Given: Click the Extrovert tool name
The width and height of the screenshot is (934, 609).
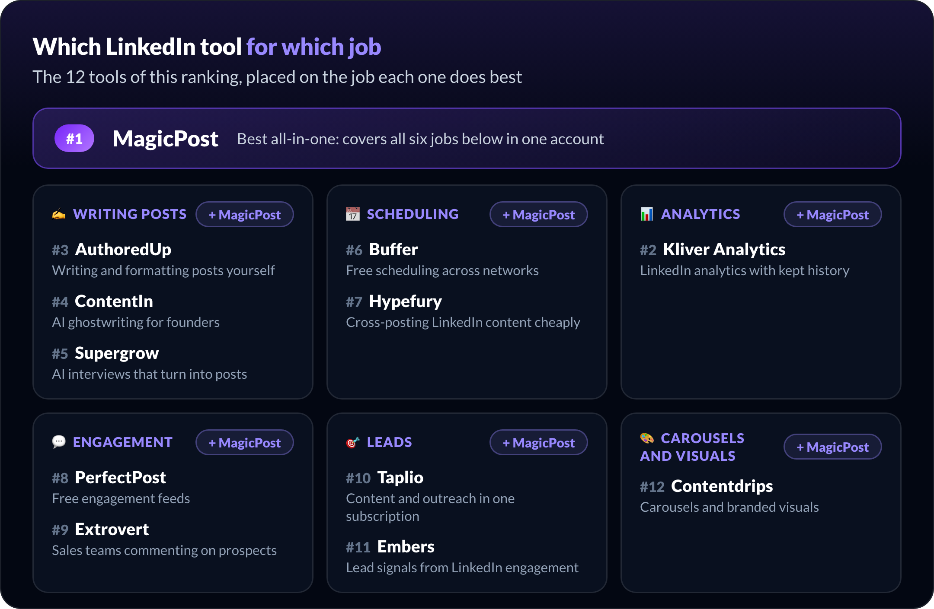Looking at the screenshot, I should coord(112,529).
